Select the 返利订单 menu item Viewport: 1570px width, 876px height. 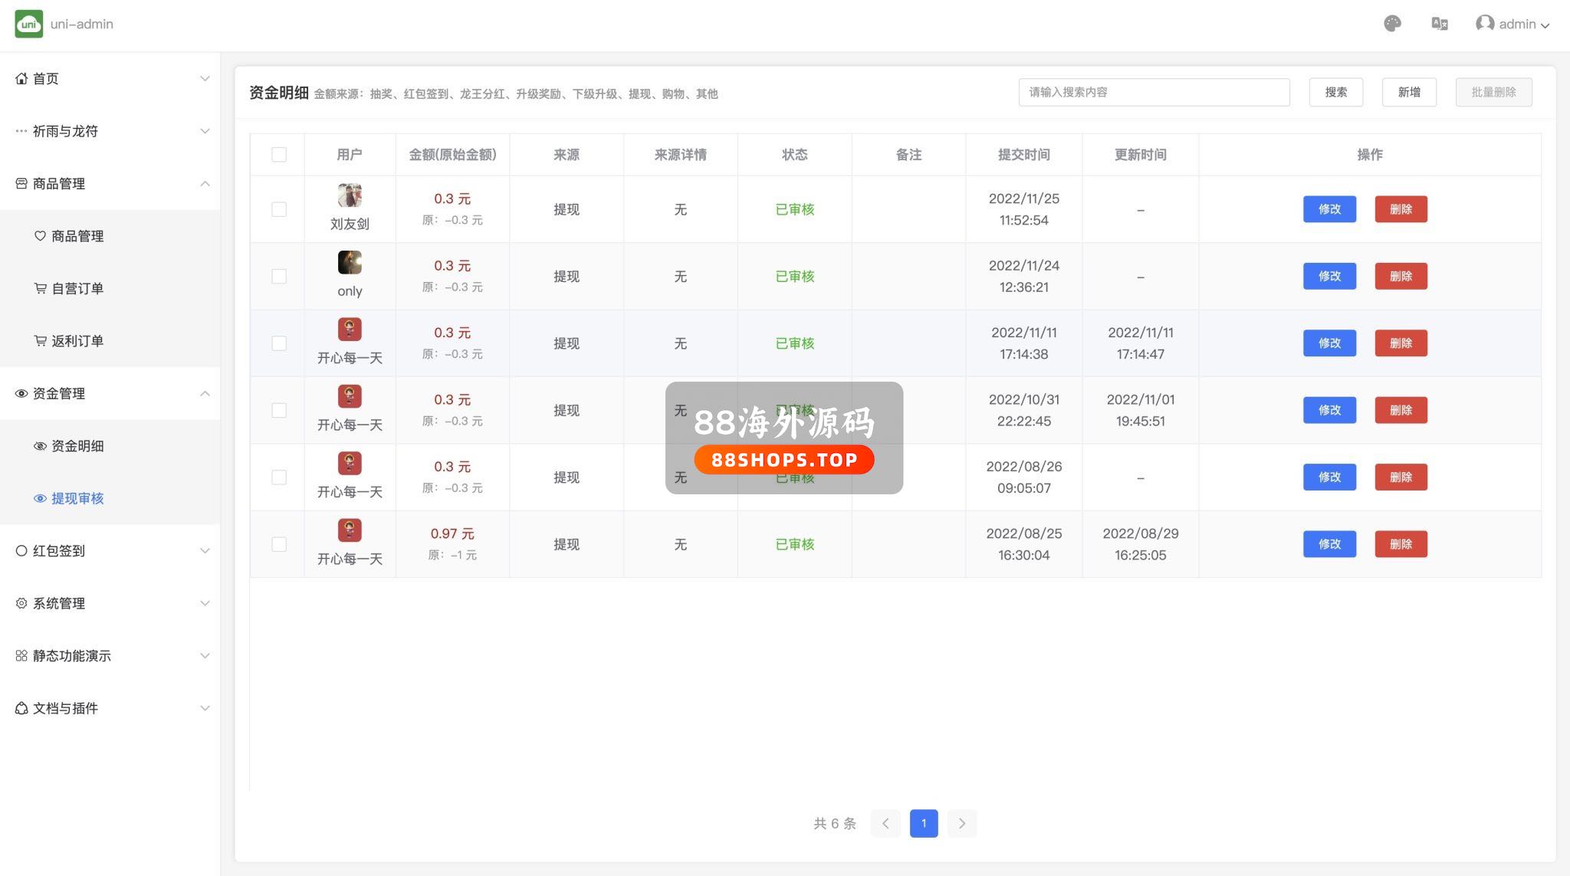(77, 341)
